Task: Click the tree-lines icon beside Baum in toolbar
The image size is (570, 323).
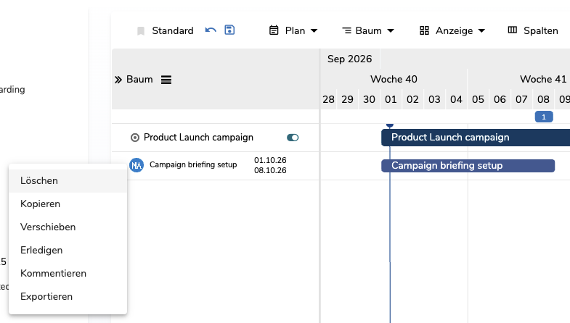Action: pyautogui.click(x=346, y=31)
